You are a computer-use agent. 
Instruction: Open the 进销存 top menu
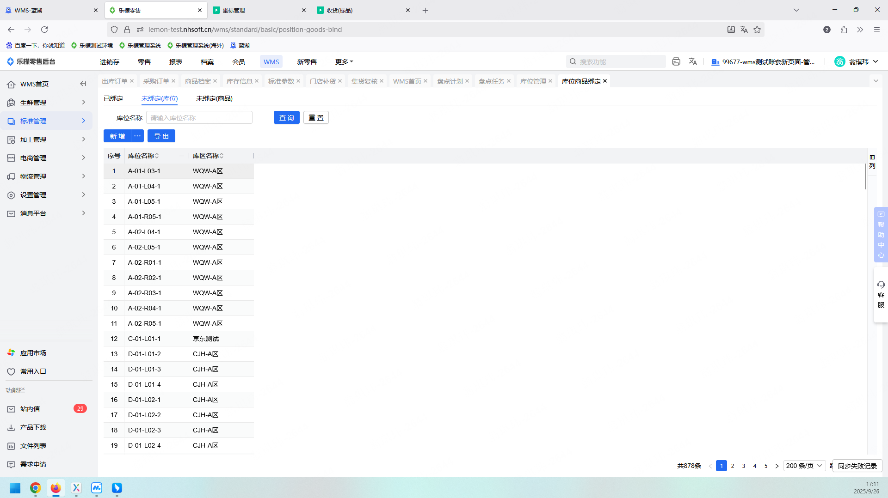(x=110, y=61)
